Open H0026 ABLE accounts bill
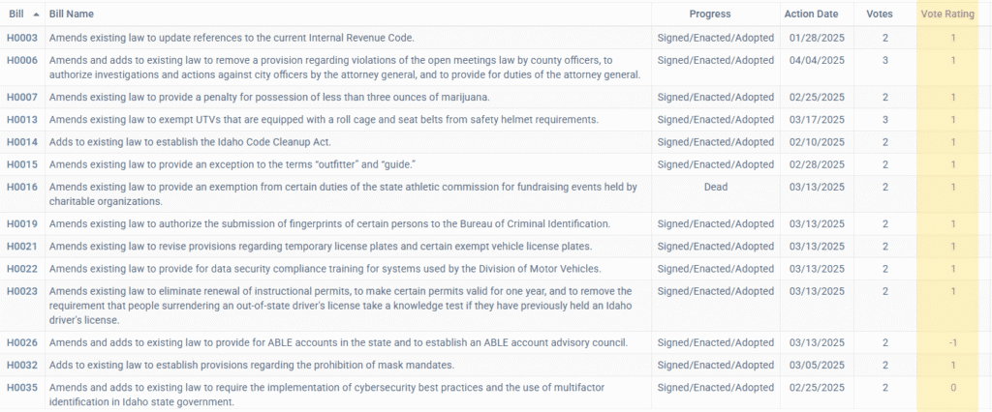This screenshot has height=412, width=992. (21, 343)
